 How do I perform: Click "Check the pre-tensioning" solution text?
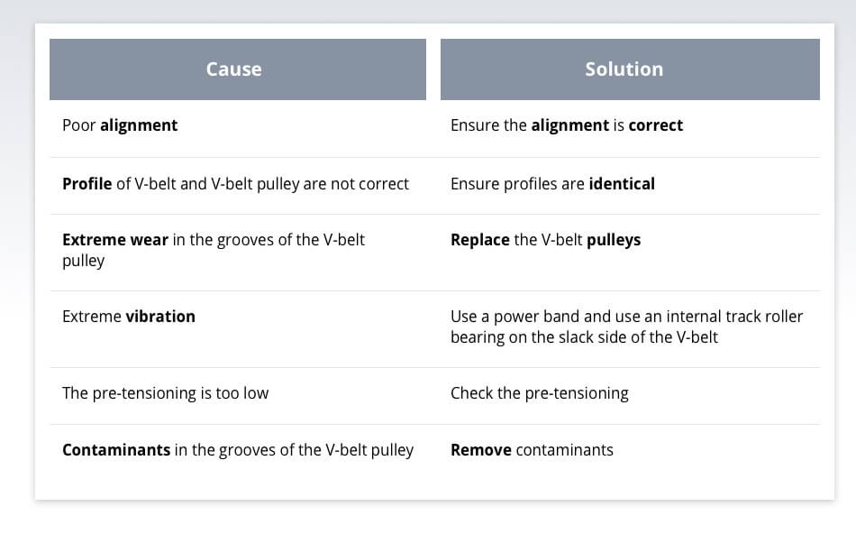pos(539,393)
